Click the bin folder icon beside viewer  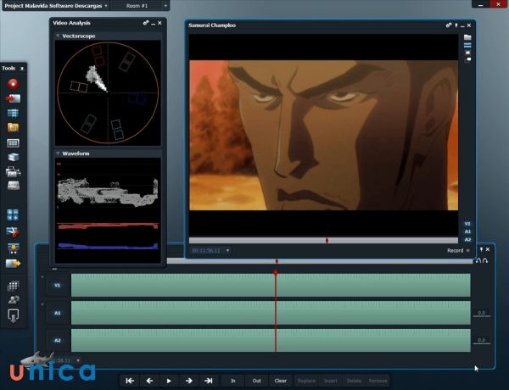467,38
